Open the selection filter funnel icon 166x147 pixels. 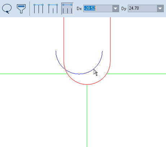(x=21, y=9)
